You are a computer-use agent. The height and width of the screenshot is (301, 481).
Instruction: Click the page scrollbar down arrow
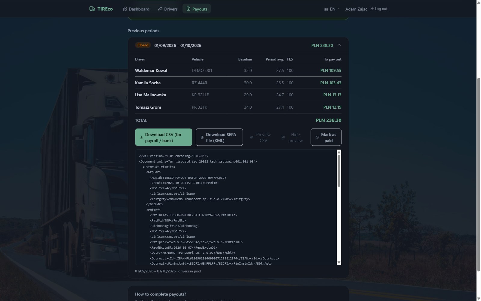479,298
